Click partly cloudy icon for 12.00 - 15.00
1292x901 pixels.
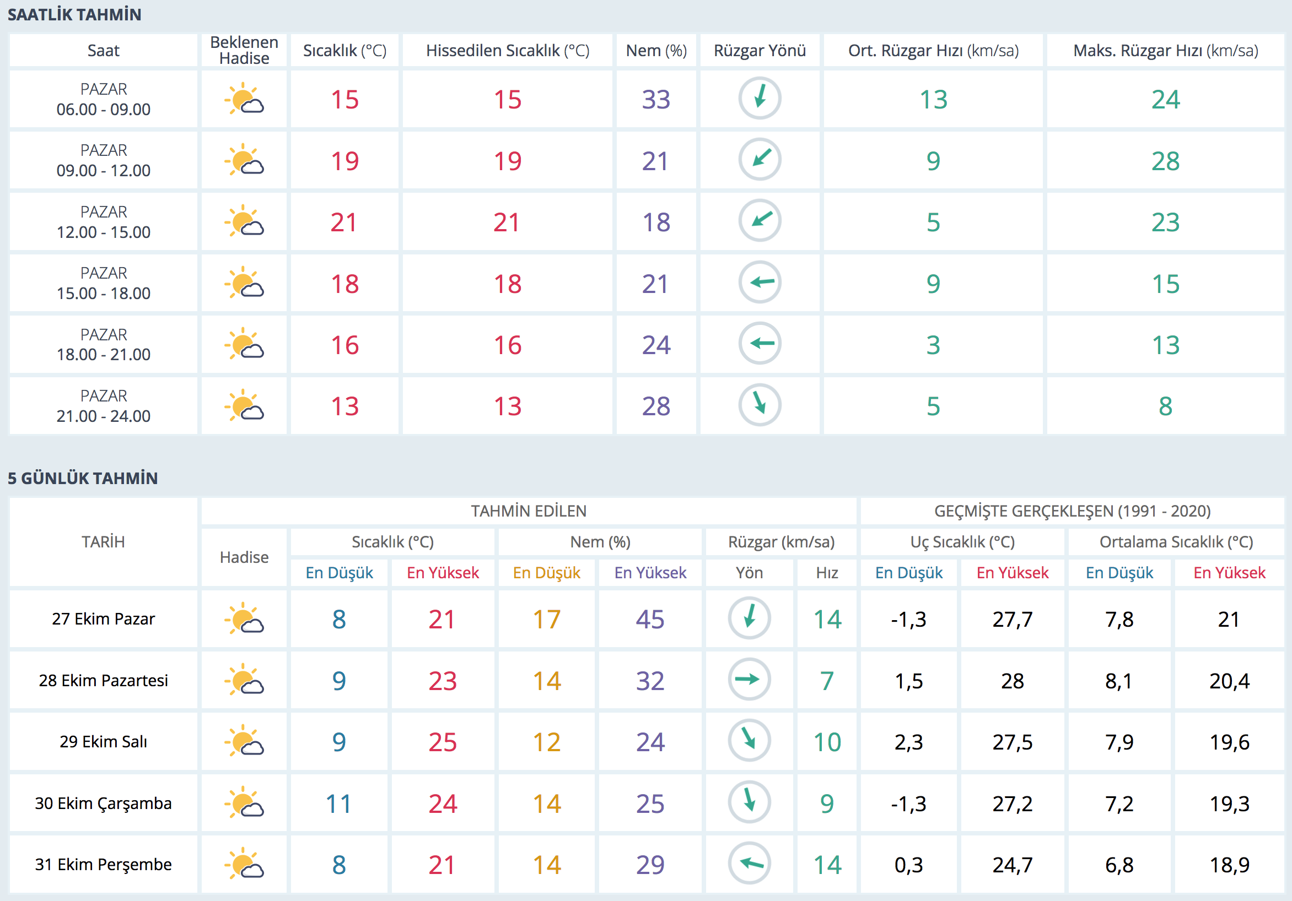[x=244, y=221]
